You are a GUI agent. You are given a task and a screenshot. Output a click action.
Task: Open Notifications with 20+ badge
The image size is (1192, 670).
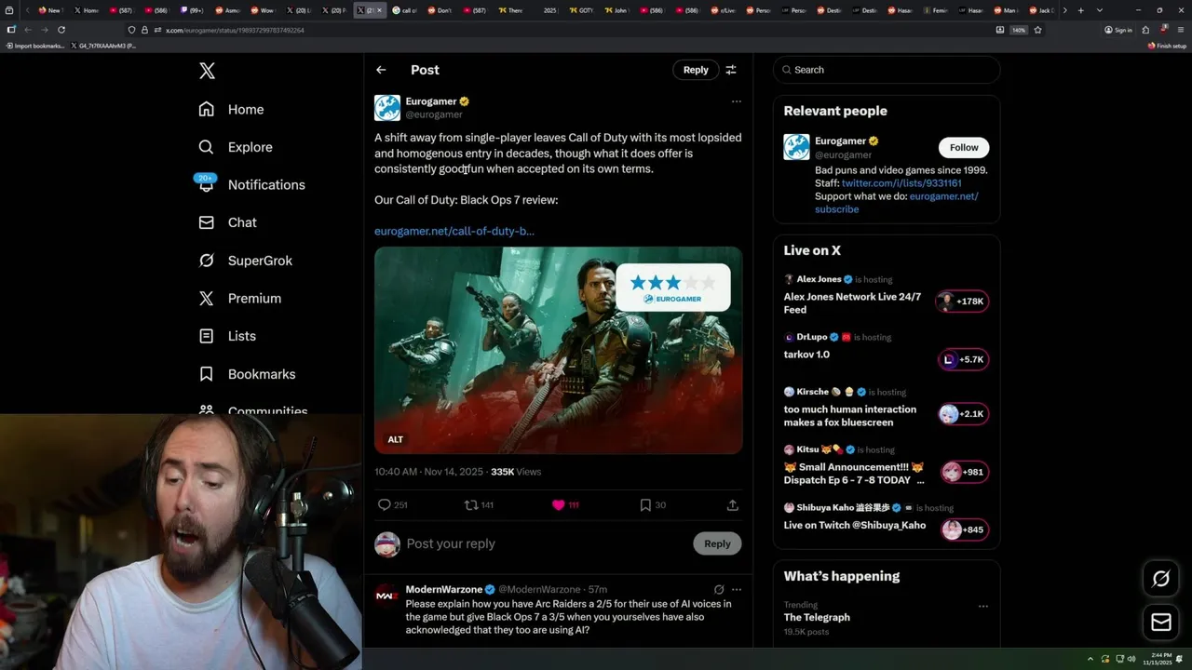251,184
